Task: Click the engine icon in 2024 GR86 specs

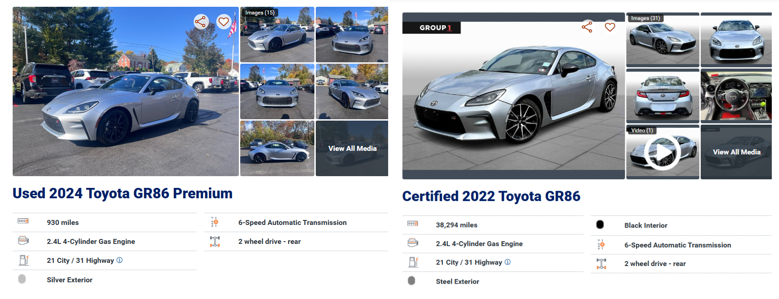Action: tap(24, 241)
